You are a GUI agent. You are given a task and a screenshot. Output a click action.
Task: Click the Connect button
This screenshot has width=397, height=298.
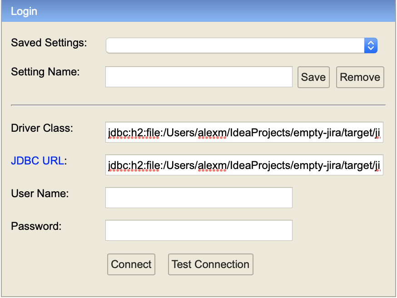point(131,264)
